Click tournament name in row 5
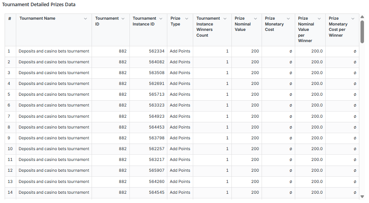Image resolution: width=369 pixels, height=203 pixels. [54, 95]
